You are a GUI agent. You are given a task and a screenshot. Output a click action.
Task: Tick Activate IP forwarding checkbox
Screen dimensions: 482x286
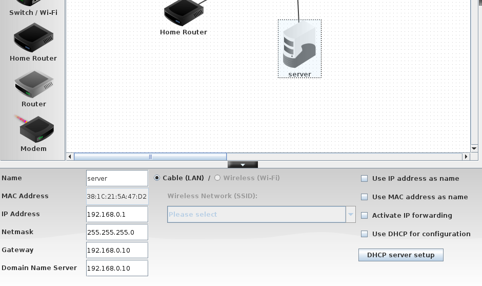click(364, 216)
